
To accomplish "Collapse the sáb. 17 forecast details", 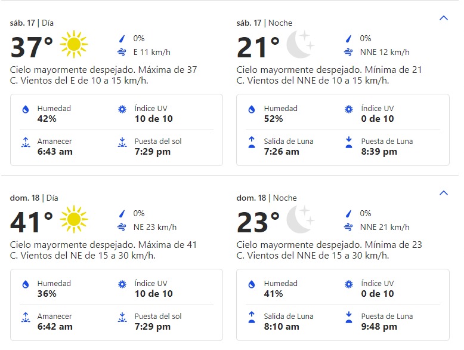I will point(444,18).
